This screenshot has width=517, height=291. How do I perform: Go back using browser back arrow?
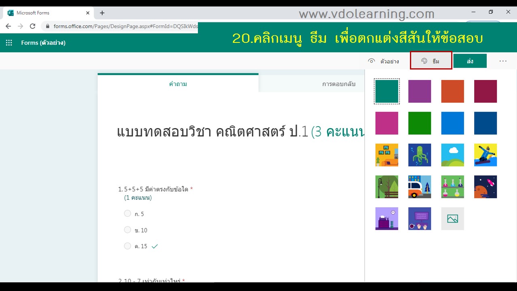pyautogui.click(x=8, y=26)
